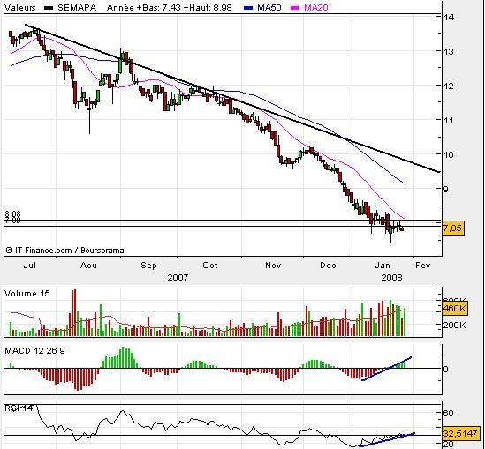
Task: Click the 8,08 resistance level label
Action: 12,213
